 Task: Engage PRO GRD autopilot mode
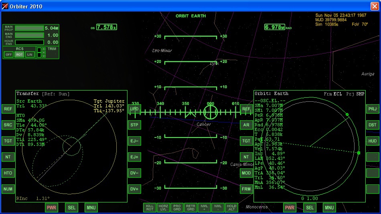click(177, 208)
